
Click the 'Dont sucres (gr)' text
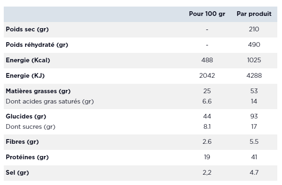click(x=31, y=127)
